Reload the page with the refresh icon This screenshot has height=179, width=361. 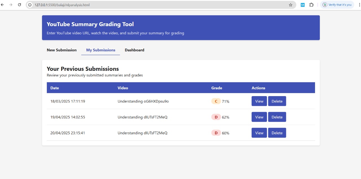point(19,5)
